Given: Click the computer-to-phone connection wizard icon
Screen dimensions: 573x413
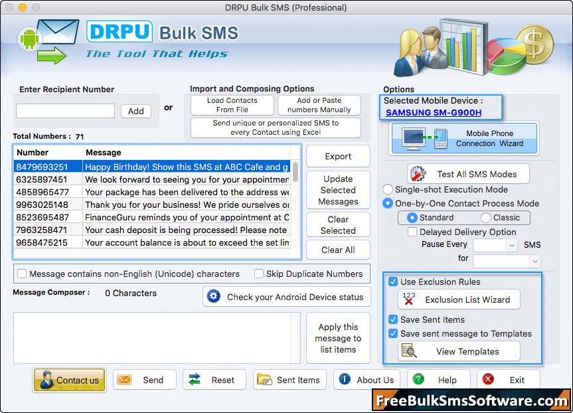Looking at the screenshot, I should tap(424, 139).
